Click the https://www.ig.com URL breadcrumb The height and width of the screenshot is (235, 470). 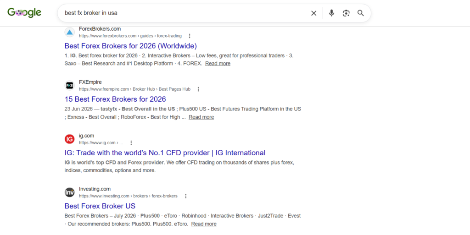tap(101, 142)
